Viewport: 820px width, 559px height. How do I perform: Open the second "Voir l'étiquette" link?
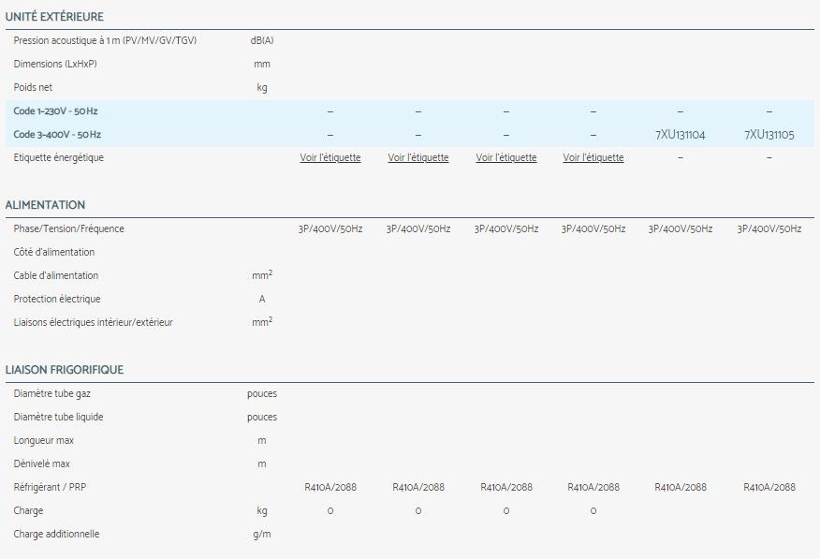pyautogui.click(x=417, y=157)
